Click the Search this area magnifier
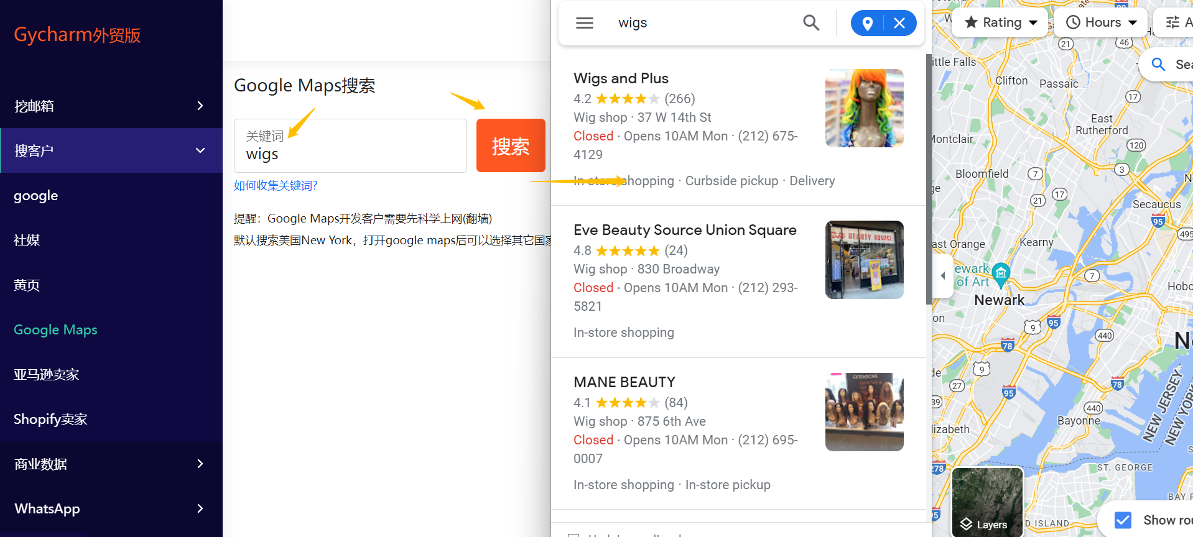 1158,64
